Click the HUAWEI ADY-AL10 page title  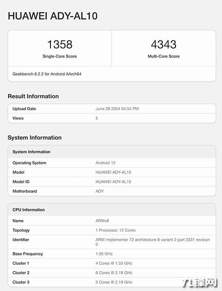click(x=53, y=16)
